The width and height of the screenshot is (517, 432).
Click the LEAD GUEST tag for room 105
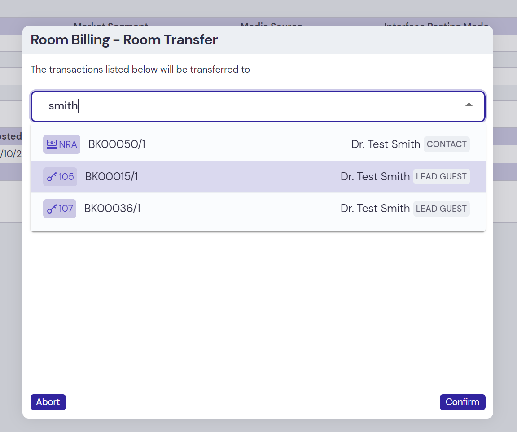click(441, 177)
